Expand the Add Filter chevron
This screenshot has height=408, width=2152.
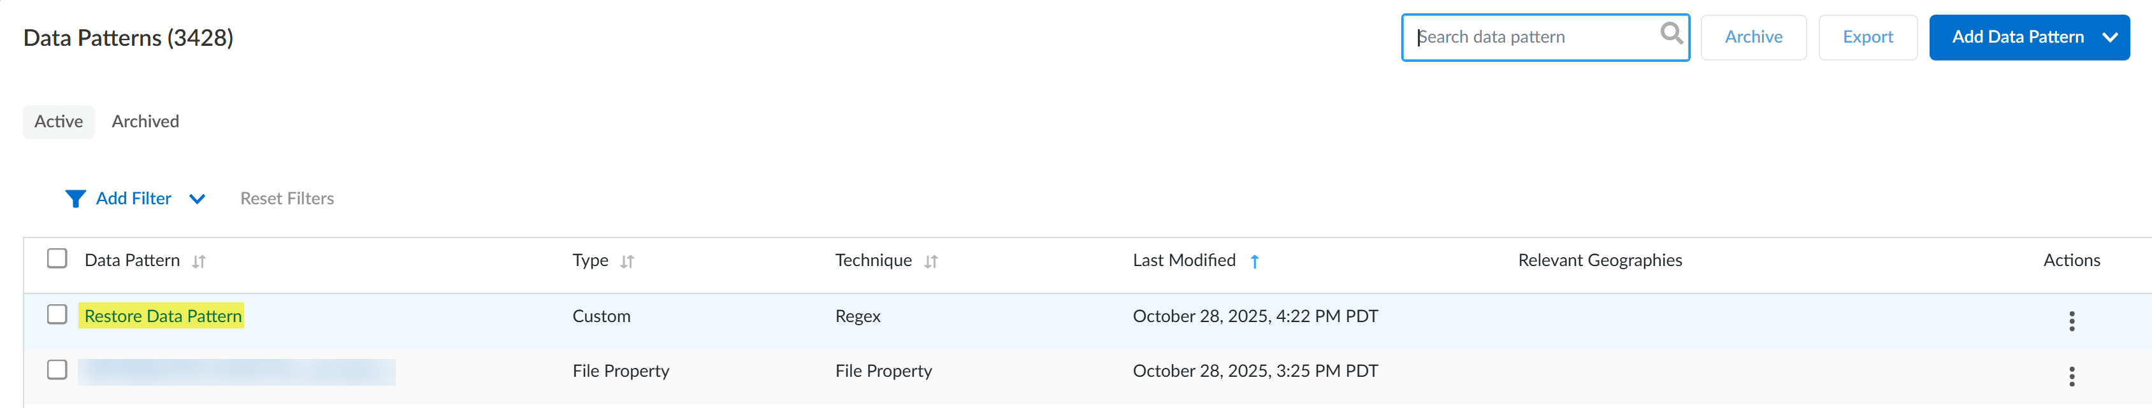click(197, 199)
